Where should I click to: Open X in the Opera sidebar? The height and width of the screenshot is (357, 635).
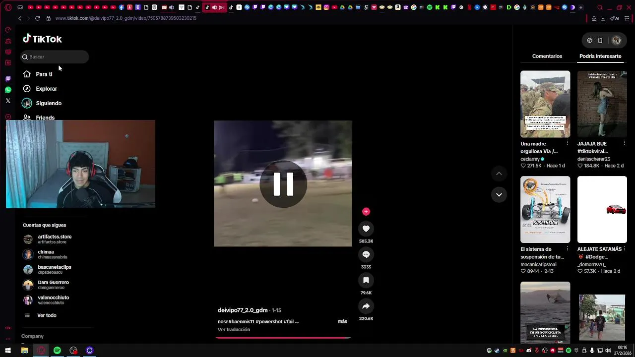pos(8,101)
